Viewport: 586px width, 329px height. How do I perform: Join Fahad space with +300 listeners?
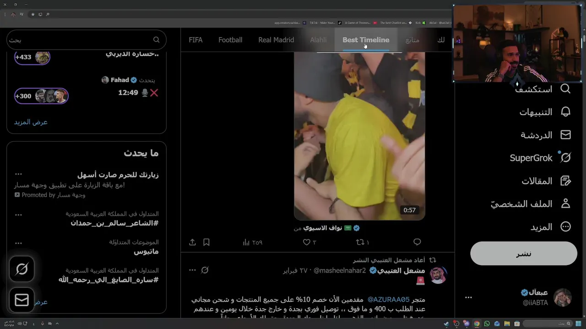(x=41, y=96)
